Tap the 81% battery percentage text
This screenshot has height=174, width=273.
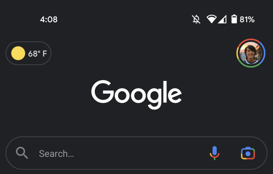pos(247,19)
